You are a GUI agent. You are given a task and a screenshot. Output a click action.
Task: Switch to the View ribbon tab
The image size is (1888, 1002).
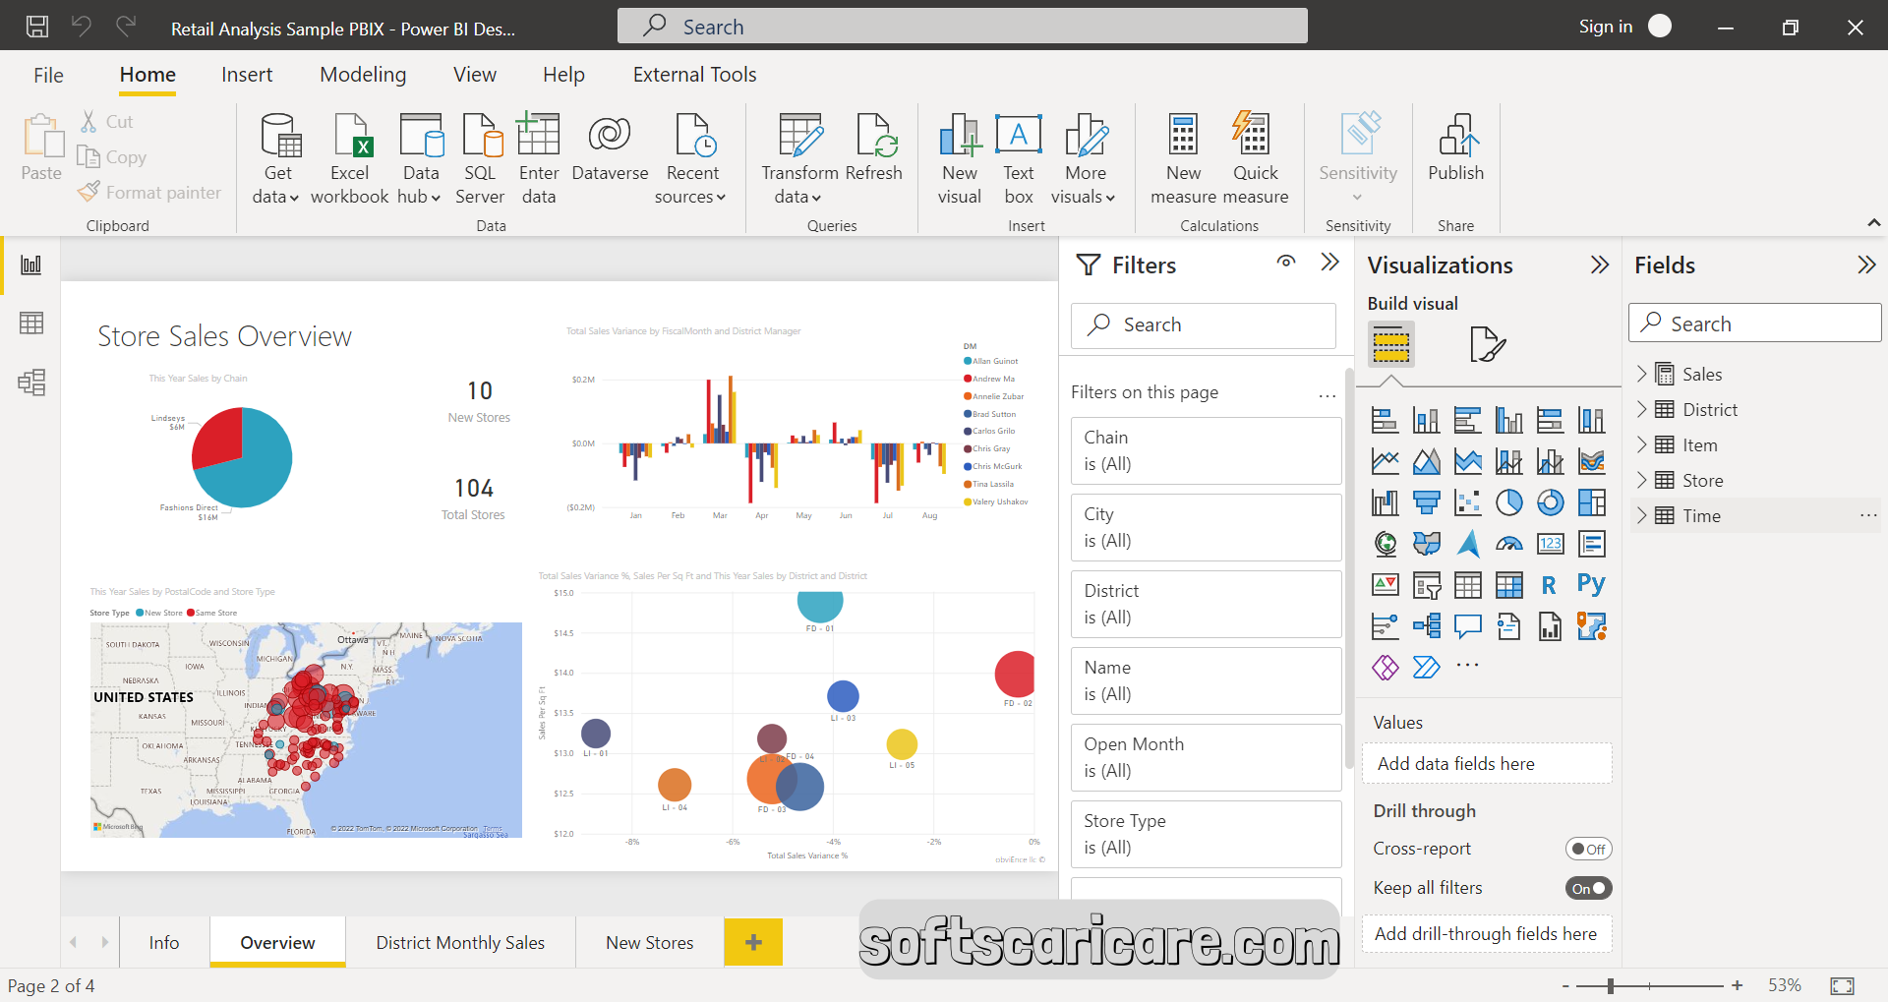(x=475, y=75)
